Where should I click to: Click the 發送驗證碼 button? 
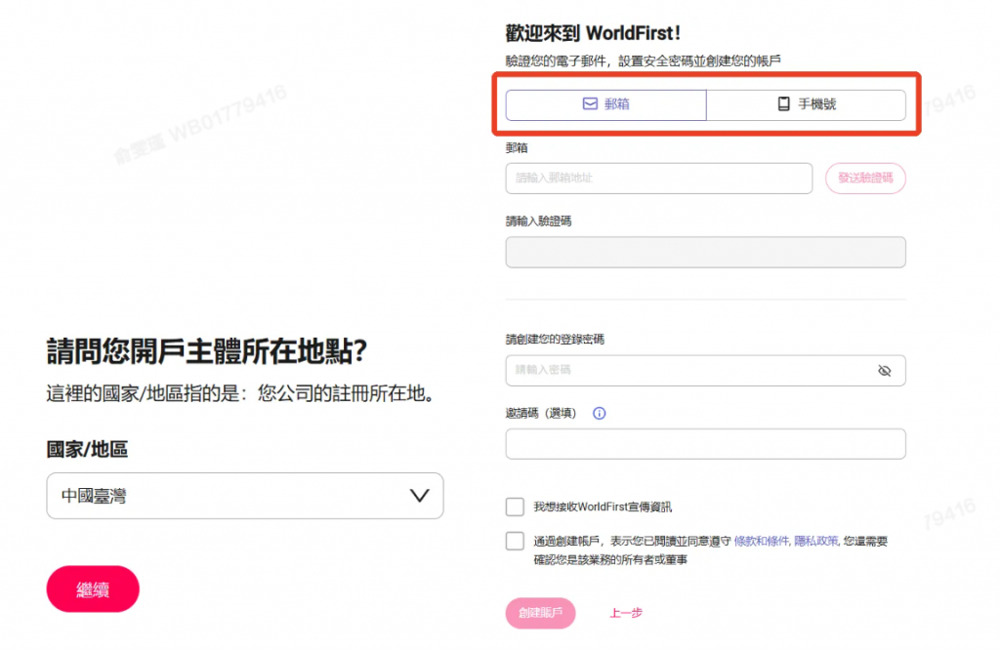865,178
